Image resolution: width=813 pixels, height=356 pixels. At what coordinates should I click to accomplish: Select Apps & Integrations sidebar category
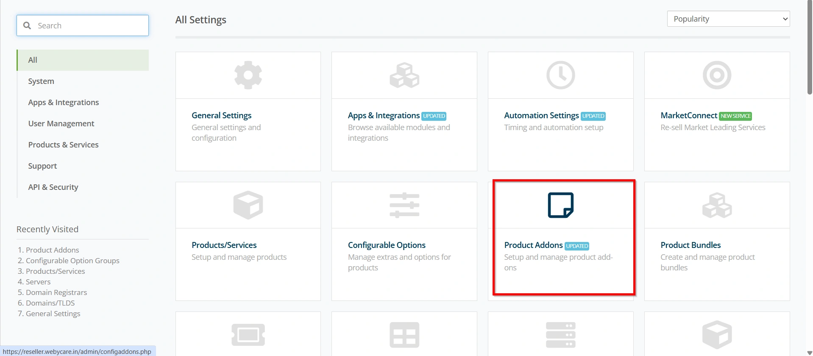(x=64, y=103)
